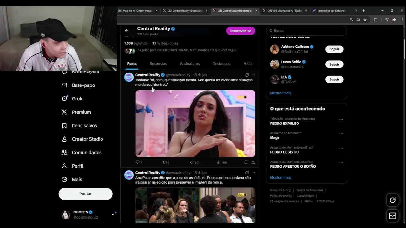
Task: Go back with the arrow beside Central Reality
Action: [127, 31]
